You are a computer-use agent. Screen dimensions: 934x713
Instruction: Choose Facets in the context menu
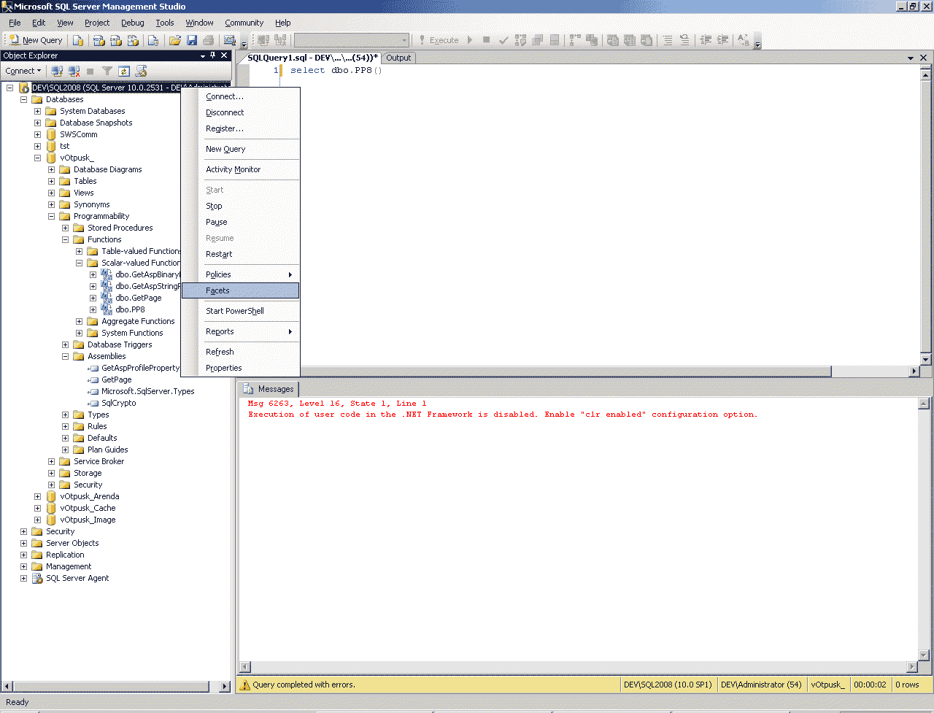[240, 290]
